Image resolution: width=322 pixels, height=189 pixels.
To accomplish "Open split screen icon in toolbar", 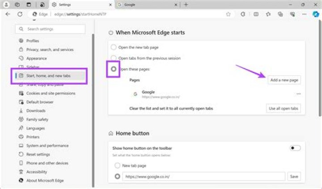I will pos(256,14).
